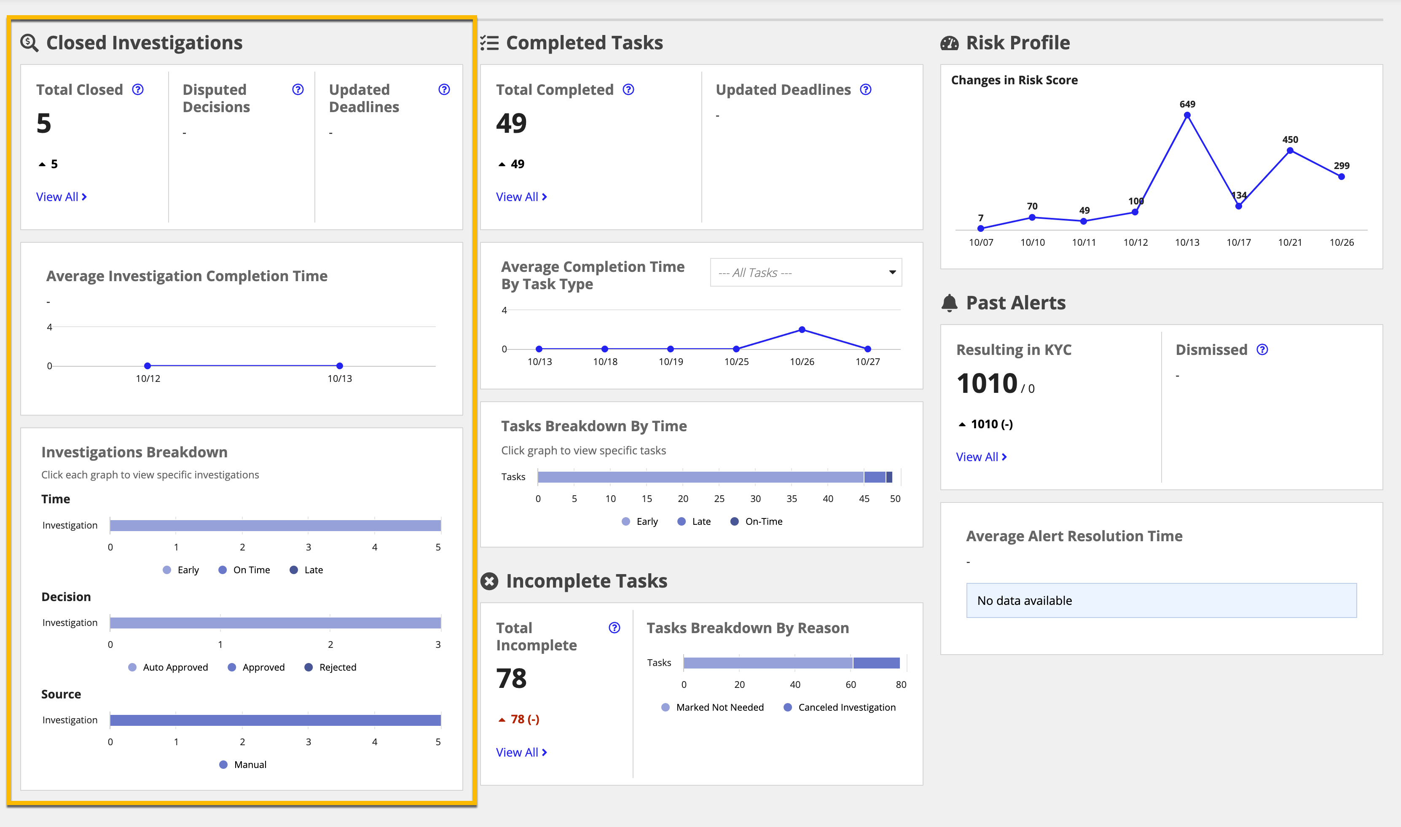Toggle the Manual legend item
The image size is (1401, 827).
click(243, 765)
